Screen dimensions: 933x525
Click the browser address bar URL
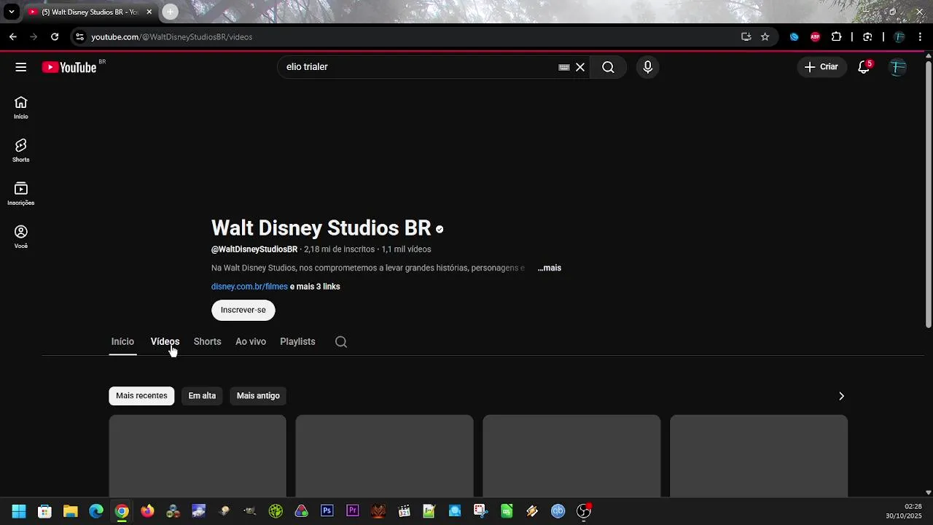[x=172, y=36]
